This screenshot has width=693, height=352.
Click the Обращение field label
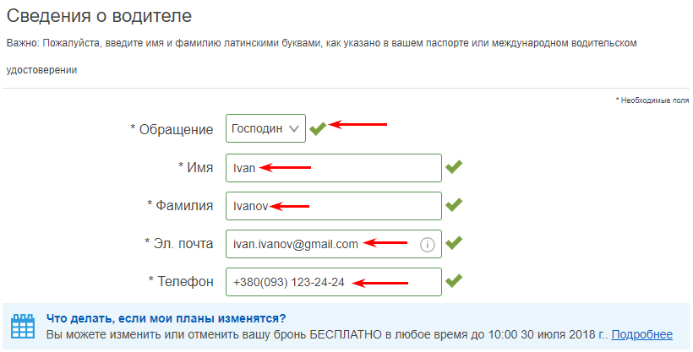point(172,129)
